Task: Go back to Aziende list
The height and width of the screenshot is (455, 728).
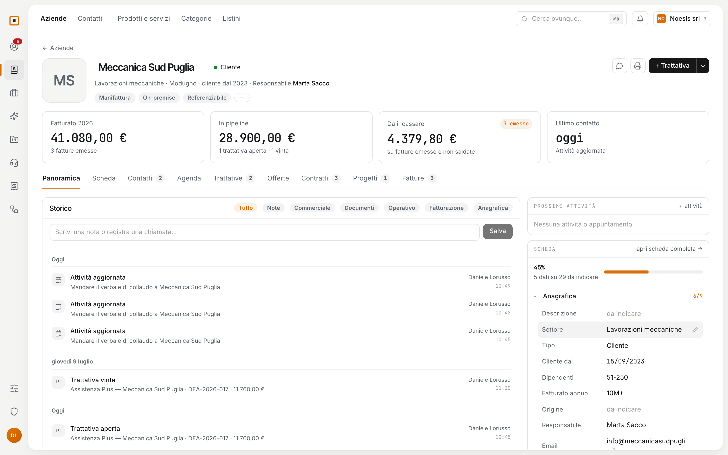Action: [x=58, y=48]
